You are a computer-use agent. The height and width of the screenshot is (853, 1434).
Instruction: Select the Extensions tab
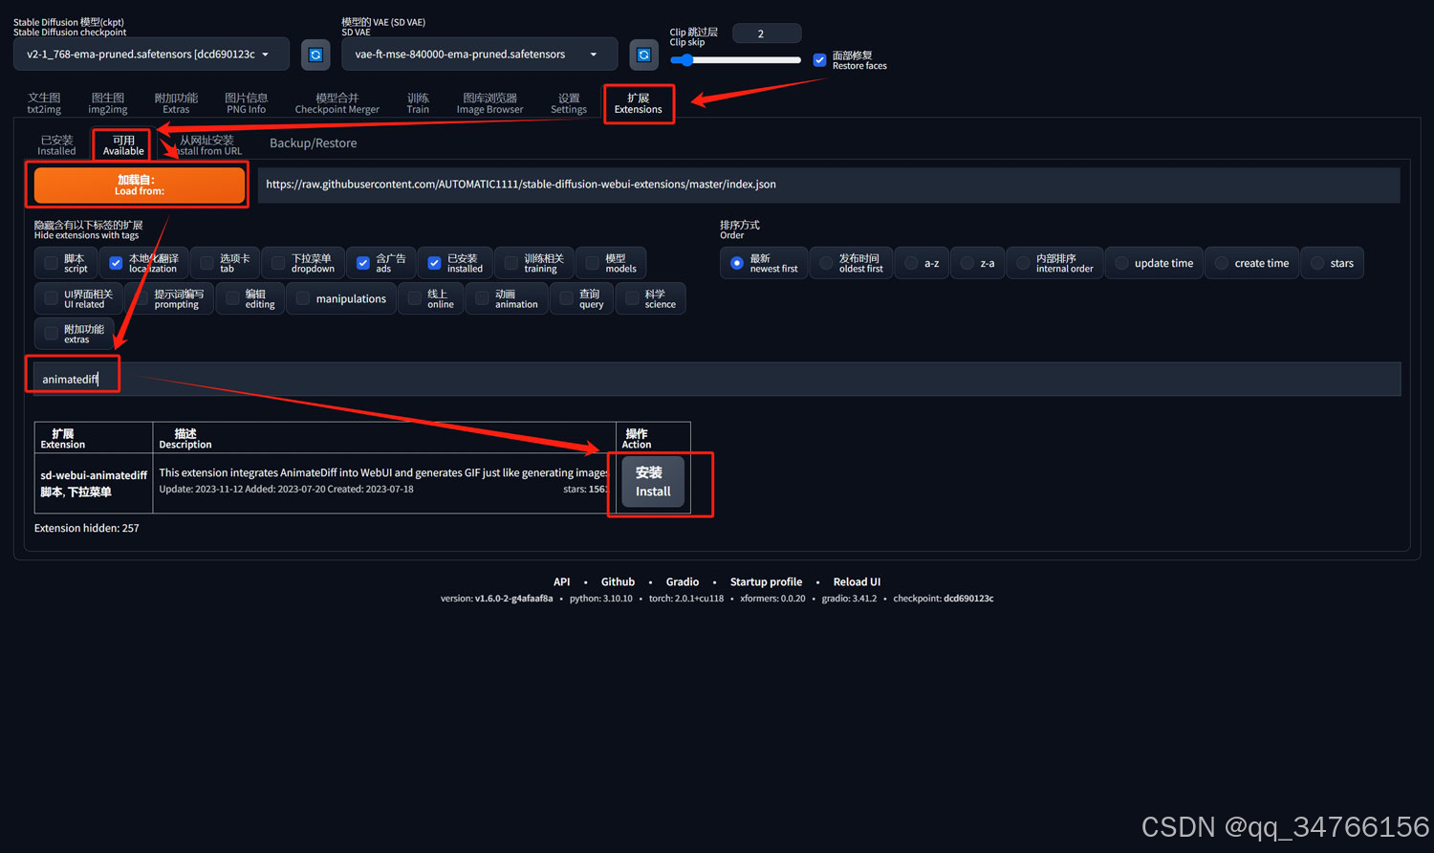pos(638,103)
